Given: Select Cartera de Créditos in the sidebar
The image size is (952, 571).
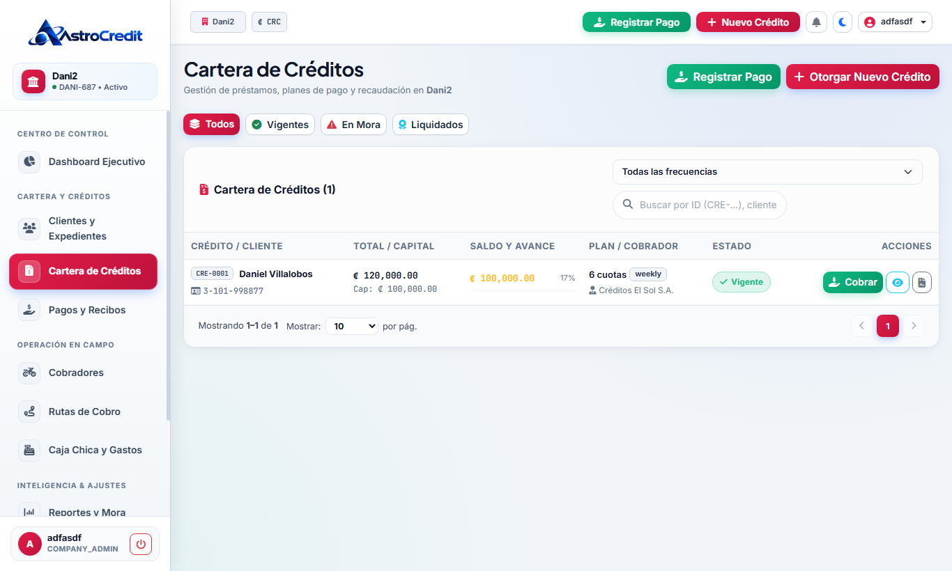Looking at the screenshot, I should point(83,271).
